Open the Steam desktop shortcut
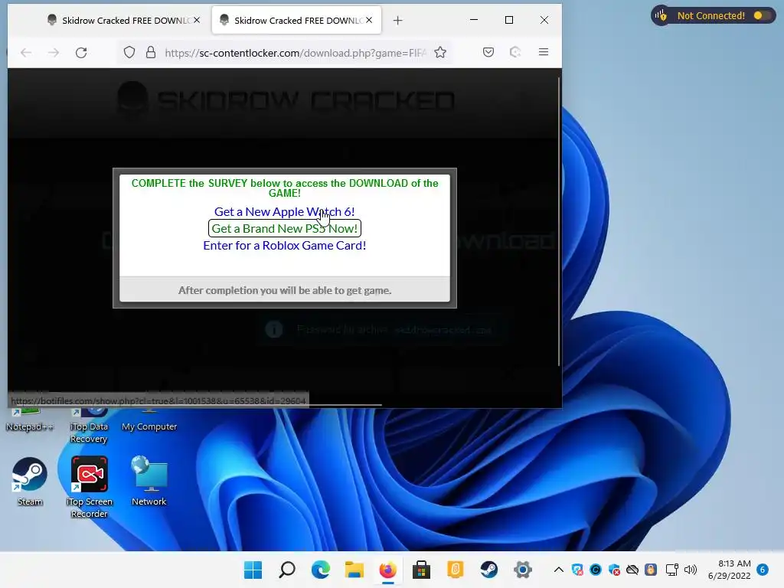 pos(30,482)
